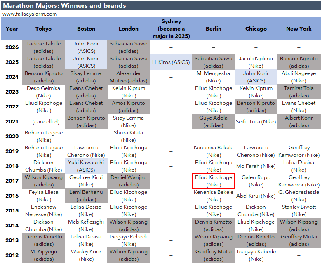This screenshot has width=322, height=264.
Task: Click 'Lawrence Cherono (Nike)' under Boston in 2019
Action: coord(86,151)
